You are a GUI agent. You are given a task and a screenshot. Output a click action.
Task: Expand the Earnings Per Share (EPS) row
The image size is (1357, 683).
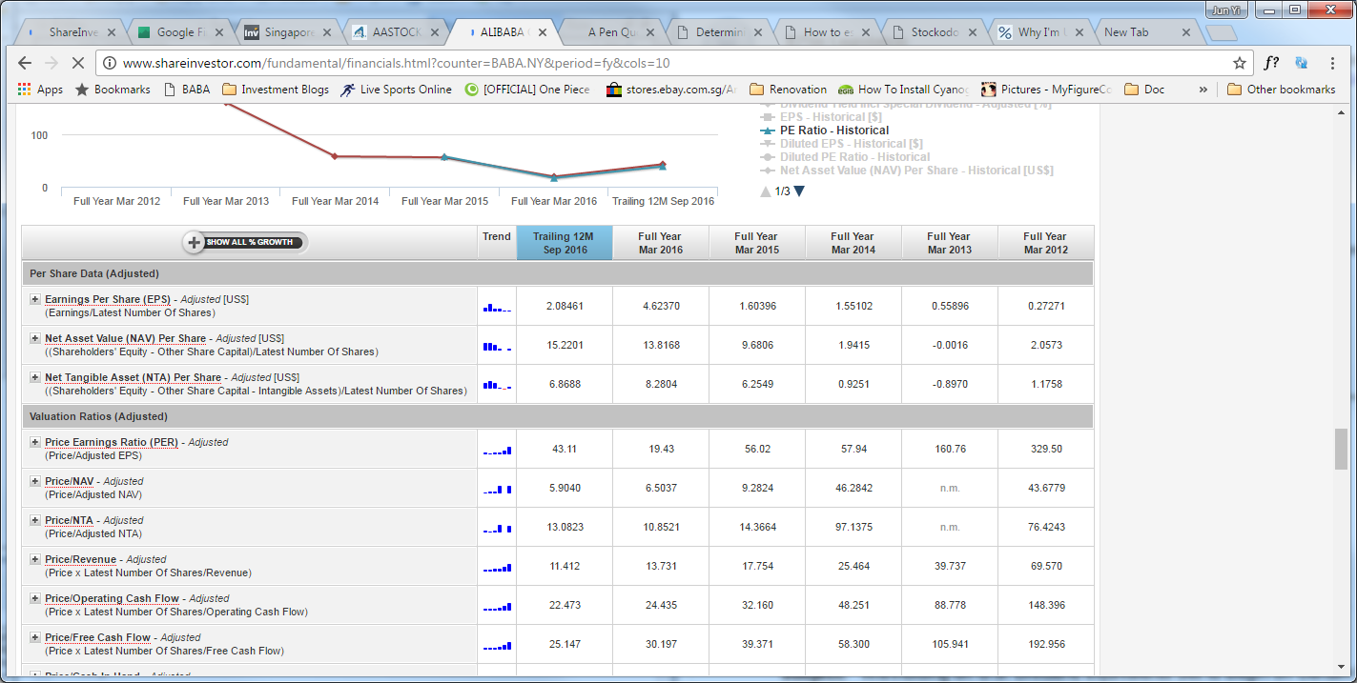point(35,300)
